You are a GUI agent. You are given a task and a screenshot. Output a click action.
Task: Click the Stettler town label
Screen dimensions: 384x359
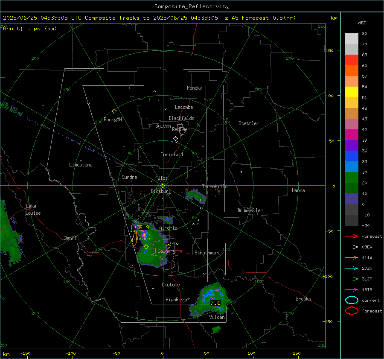tap(249, 123)
